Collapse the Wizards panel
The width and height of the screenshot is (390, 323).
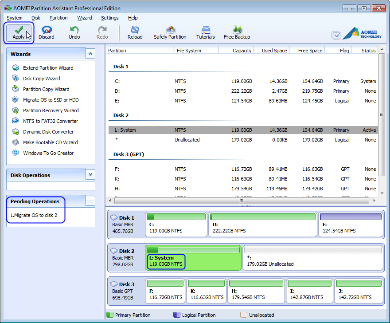(90, 54)
